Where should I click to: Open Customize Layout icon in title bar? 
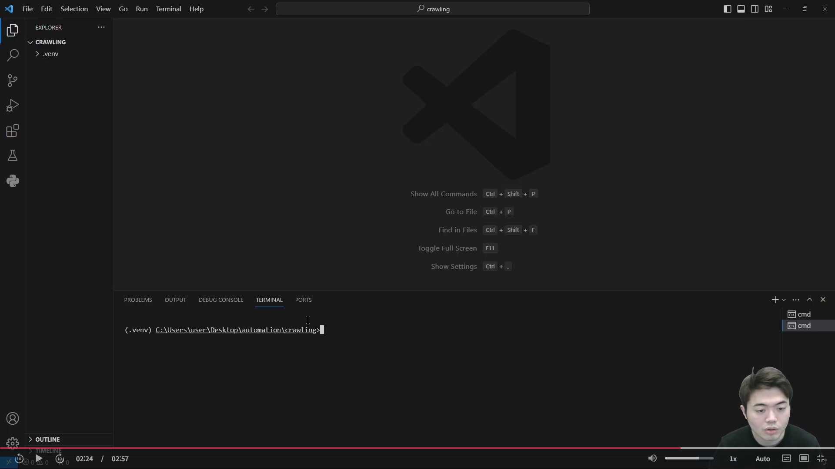[x=768, y=9]
